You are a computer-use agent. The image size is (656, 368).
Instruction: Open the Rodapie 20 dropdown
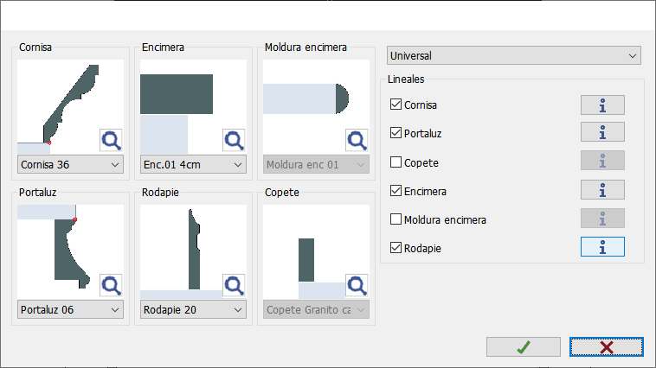tap(193, 310)
